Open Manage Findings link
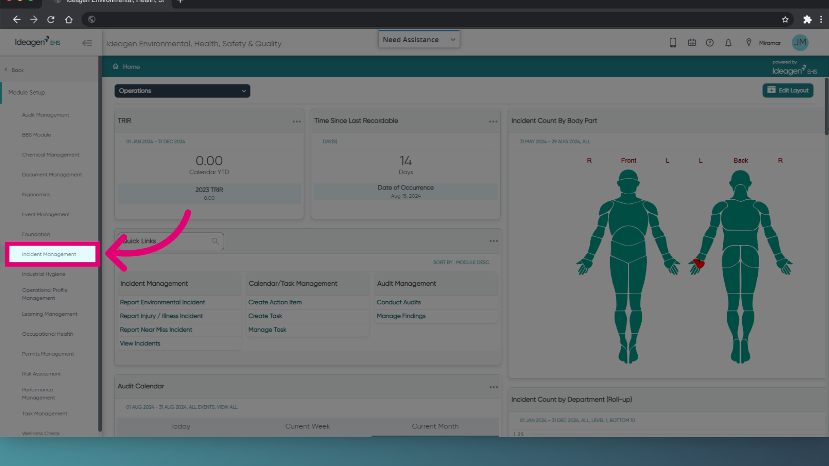The width and height of the screenshot is (829, 466). pos(401,316)
